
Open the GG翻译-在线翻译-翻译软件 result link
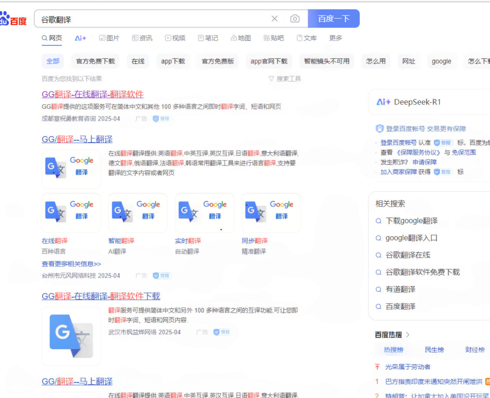93,94
